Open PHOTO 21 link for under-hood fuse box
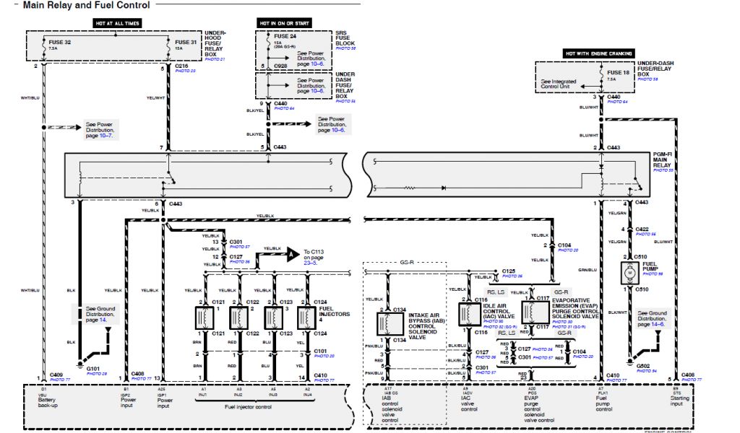The height and width of the screenshot is (433, 740). (x=215, y=58)
